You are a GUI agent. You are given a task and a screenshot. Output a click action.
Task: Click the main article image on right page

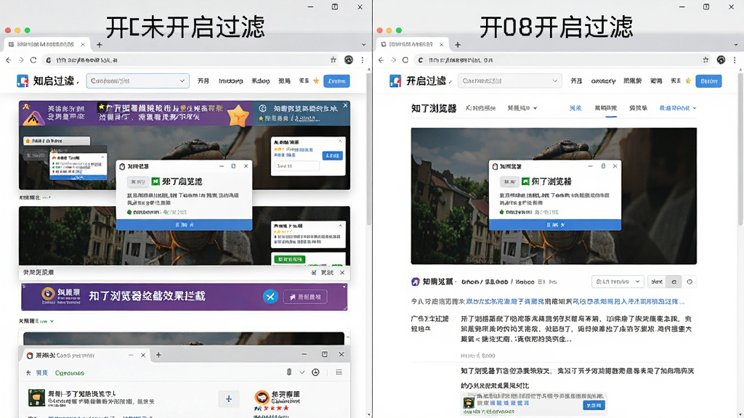pos(554,196)
